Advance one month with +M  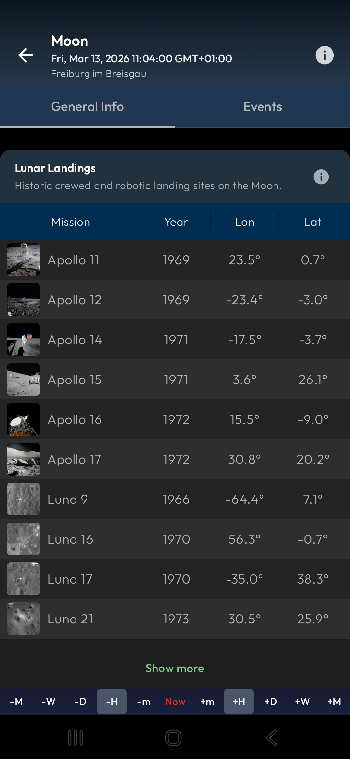pyautogui.click(x=334, y=701)
